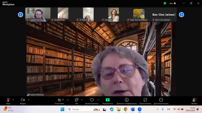Open the Отреагировать reactions heart icon
Image resolution: width=202 pixels, height=113 pixels.
[x=92, y=100]
